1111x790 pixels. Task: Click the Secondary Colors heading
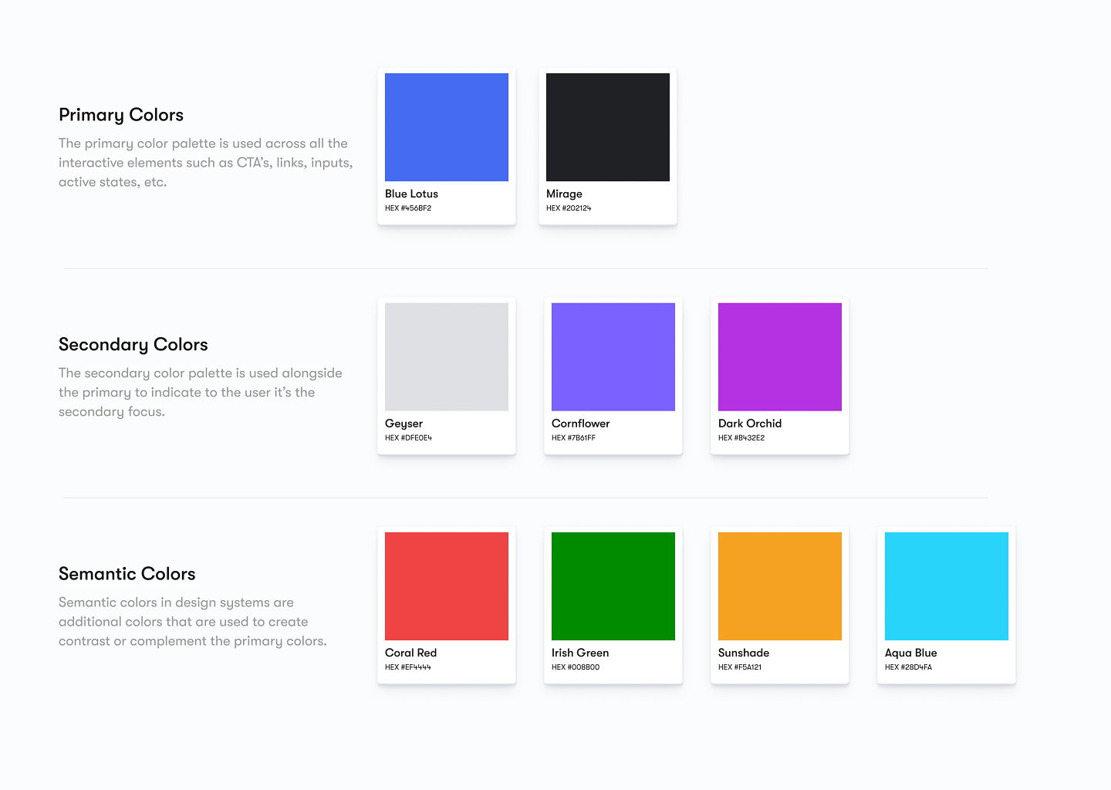[x=133, y=344]
